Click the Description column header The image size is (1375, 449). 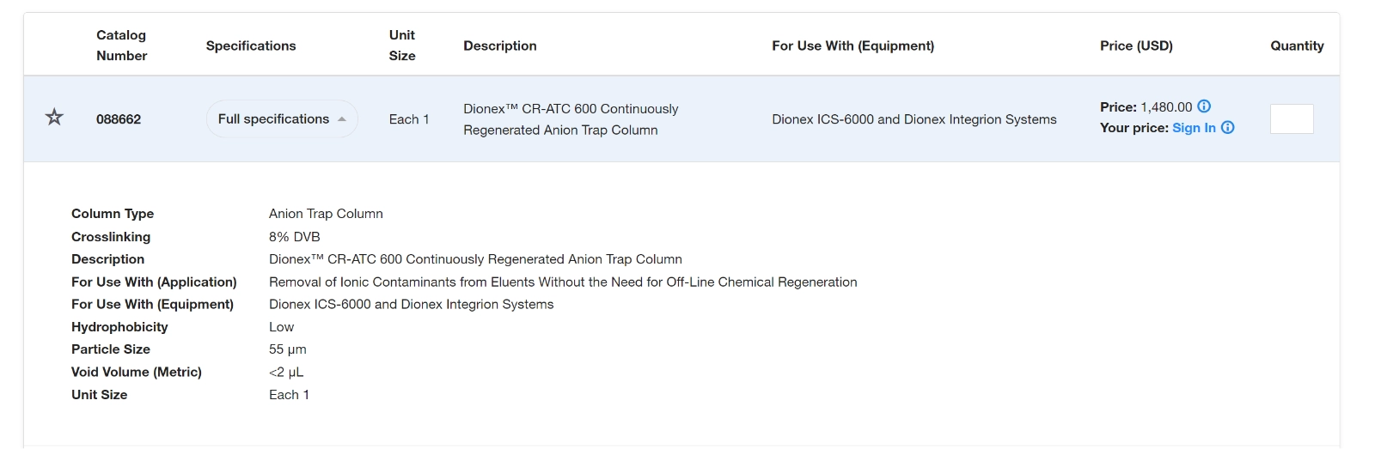pyautogui.click(x=500, y=46)
